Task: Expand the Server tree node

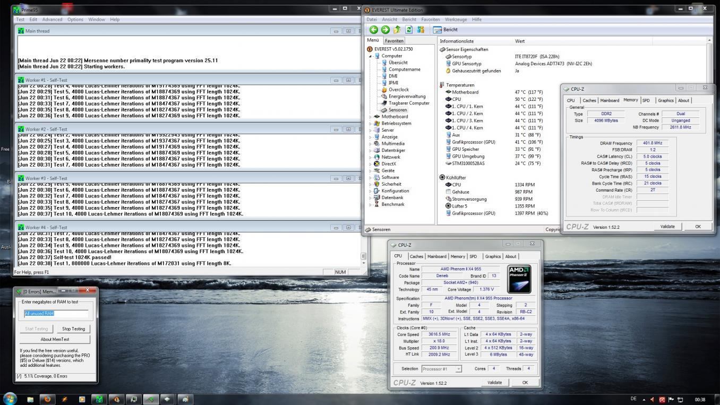Action: [371, 130]
